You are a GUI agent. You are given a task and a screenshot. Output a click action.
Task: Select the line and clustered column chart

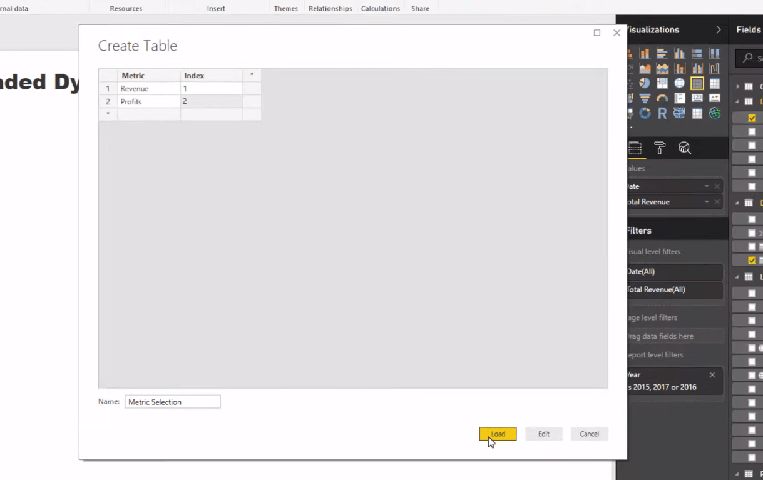point(697,68)
